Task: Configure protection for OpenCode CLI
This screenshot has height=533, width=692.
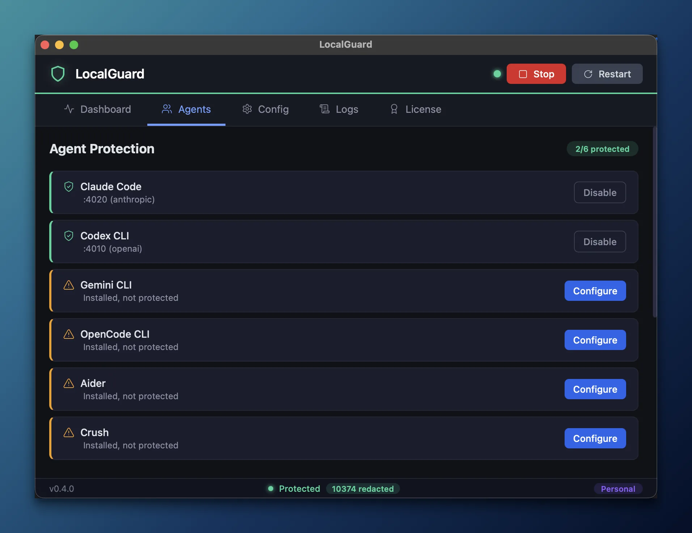Action: 595,340
